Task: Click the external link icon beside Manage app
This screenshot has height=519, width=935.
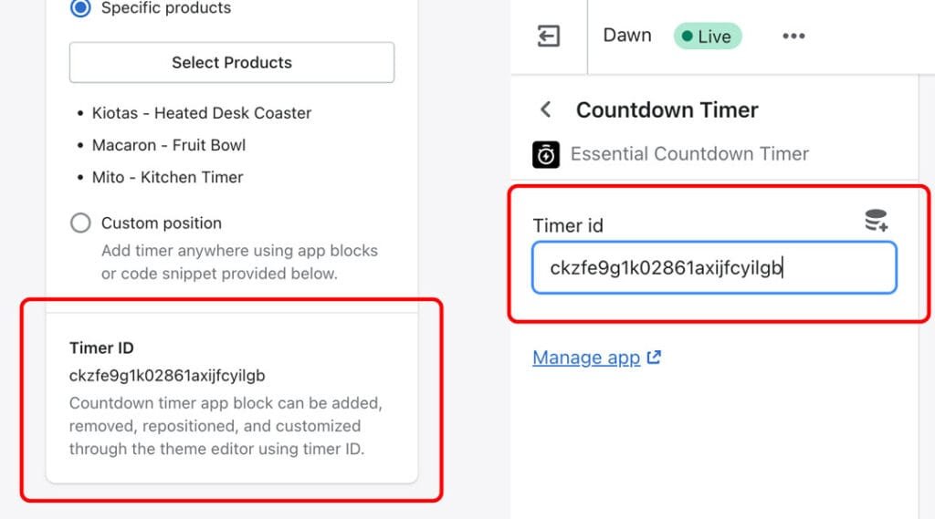Action: click(x=654, y=358)
